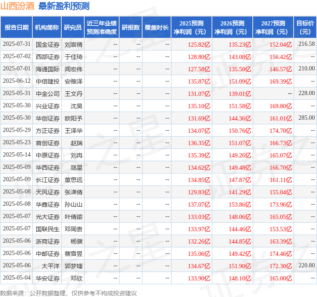Click the 中邮证券 institution cell
This screenshot has width=317, height=297.
[x=48, y=254]
